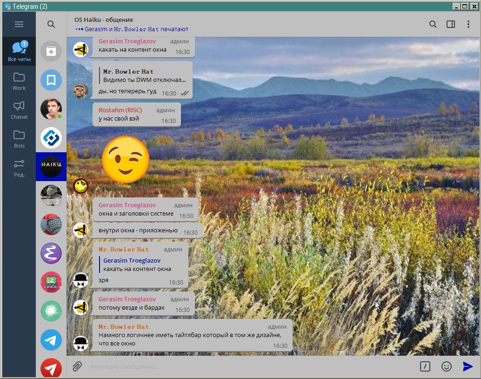The width and height of the screenshot is (481, 379).
Task: Open the chat with purple Emacs logo
Action: 51,253
